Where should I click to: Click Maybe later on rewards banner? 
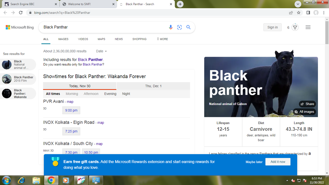pyautogui.click(x=254, y=162)
